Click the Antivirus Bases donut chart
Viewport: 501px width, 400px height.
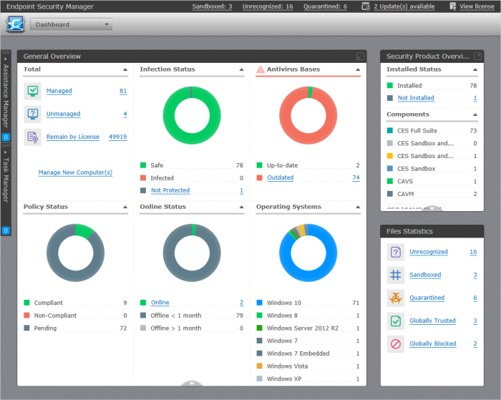click(x=308, y=115)
